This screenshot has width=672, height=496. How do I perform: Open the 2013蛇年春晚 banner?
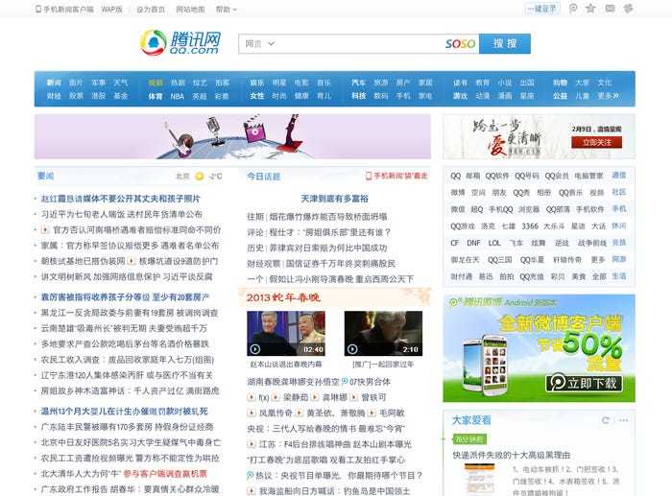click(335, 297)
